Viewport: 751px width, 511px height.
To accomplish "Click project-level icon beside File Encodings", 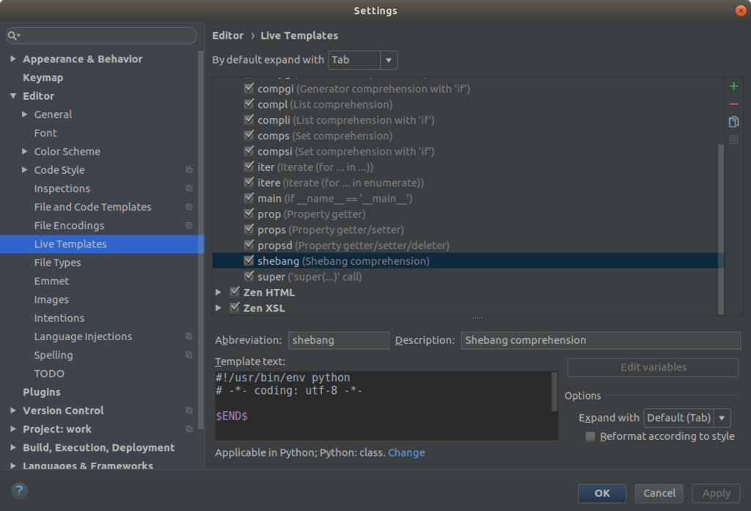I will click(x=188, y=226).
